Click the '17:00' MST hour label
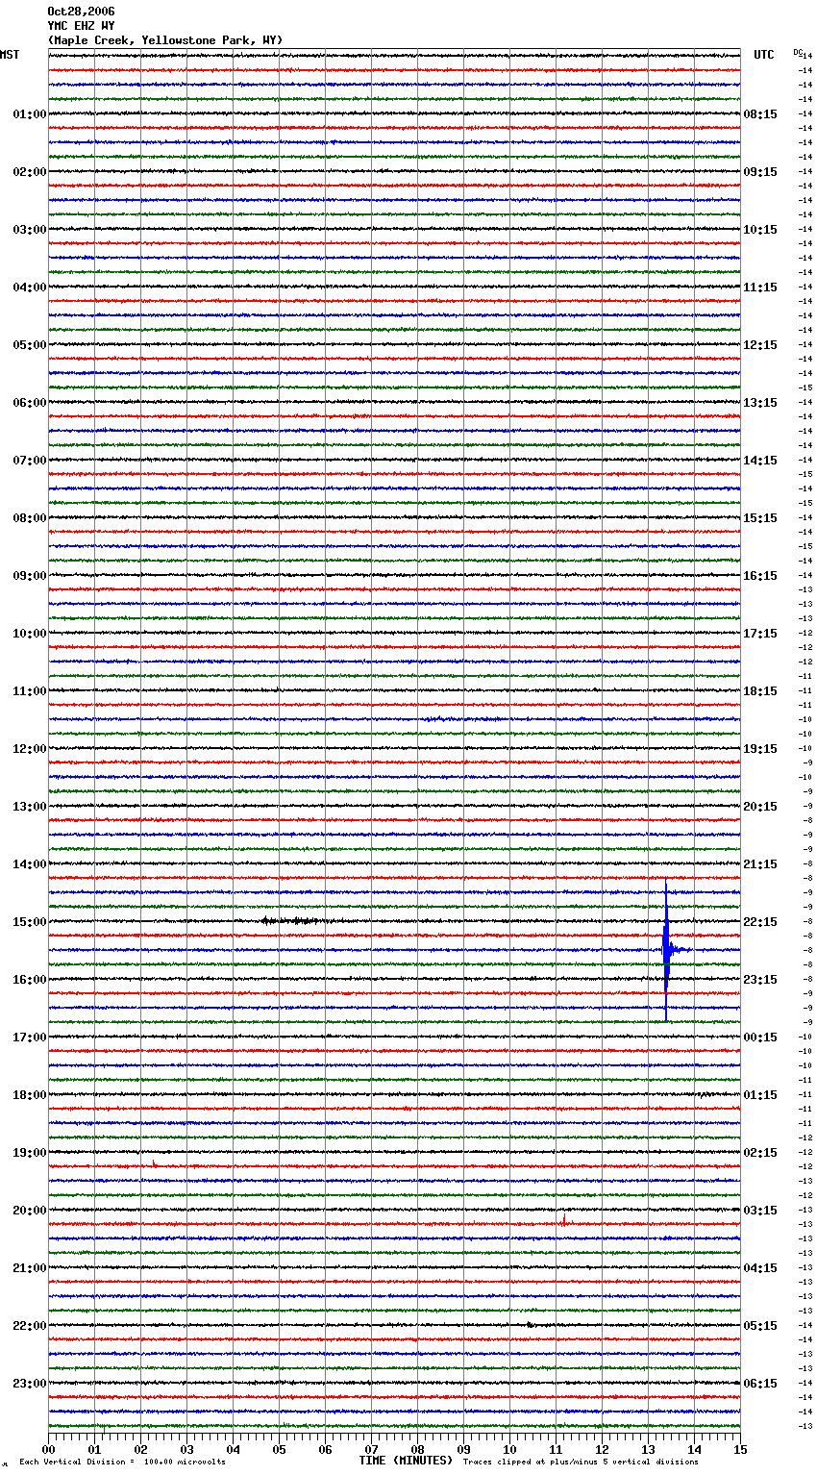This screenshot has width=817, height=1475. pyautogui.click(x=30, y=1037)
